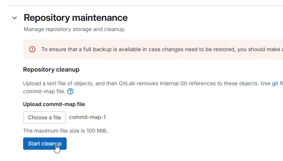The height and width of the screenshot is (161, 283).
Task: Click the words commit-map file beside help icon
Action: tap(44, 91)
